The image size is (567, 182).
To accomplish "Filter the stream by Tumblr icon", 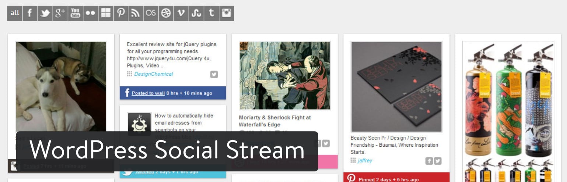I will pos(211,13).
